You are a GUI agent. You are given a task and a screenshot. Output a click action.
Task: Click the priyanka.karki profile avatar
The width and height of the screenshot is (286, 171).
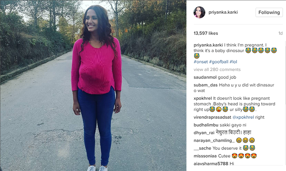199,12
